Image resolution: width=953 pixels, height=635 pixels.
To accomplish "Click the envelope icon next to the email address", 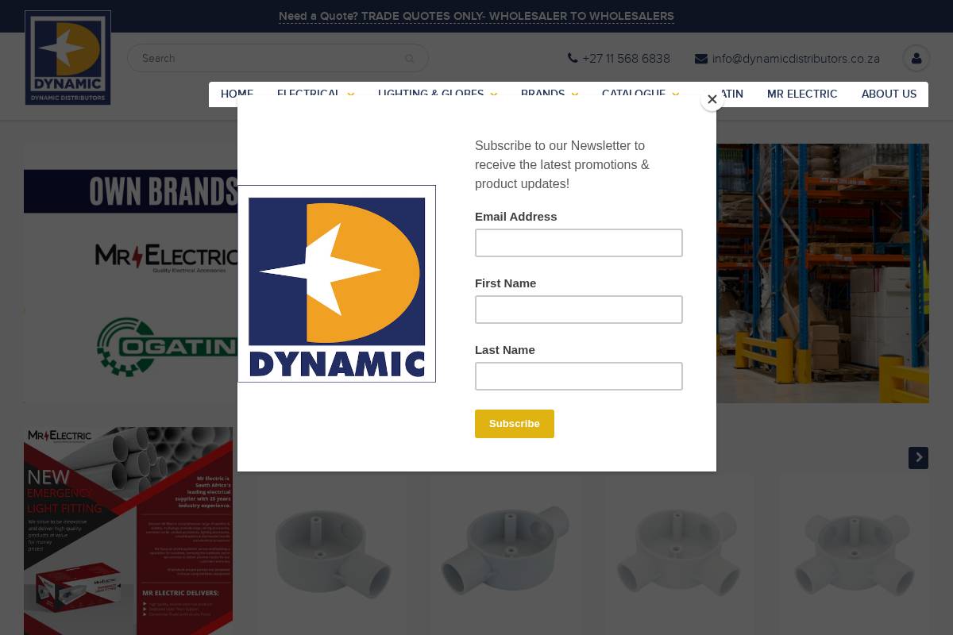I will [701, 58].
